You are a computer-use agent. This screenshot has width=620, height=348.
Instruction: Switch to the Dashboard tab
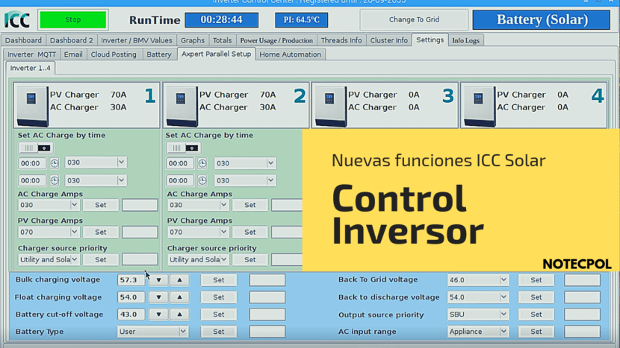[x=23, y=40]
